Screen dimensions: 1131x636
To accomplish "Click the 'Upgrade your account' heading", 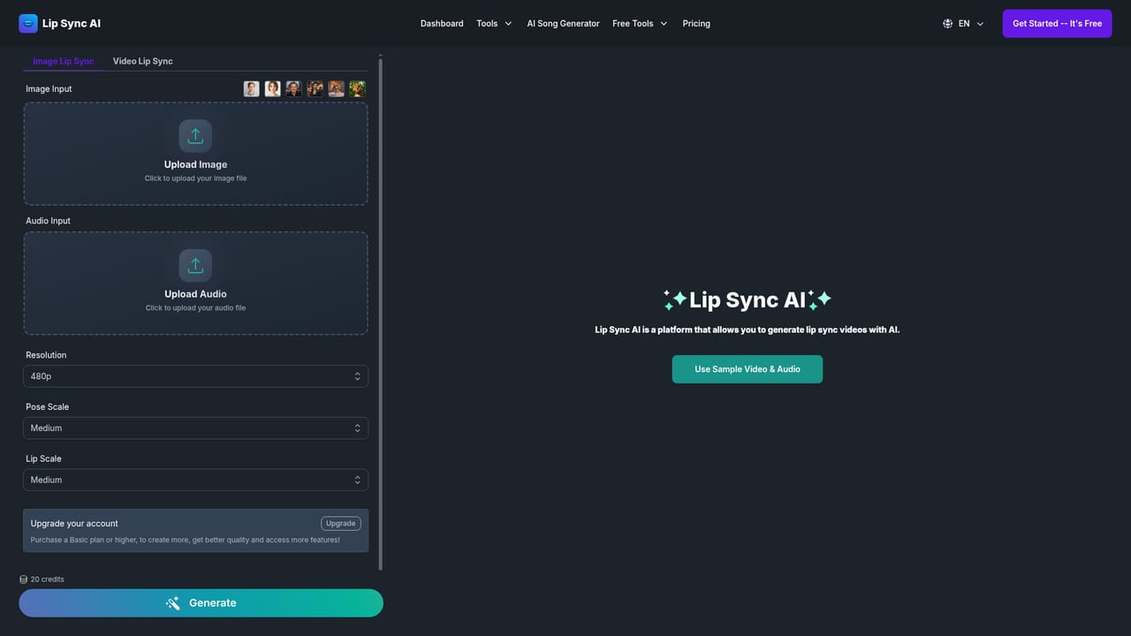I will 74,524.
